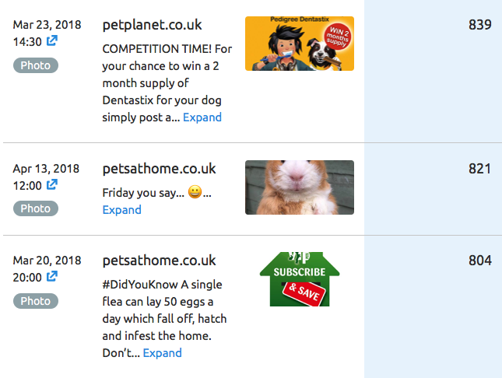
Task: Expand the 'Friday you say' post
Action: pyautogui.click(x=121, y=210)
